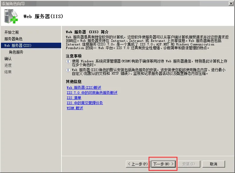Open the Web 服务器(IIS)概述 link
The height and width of the screenshot is (173, 235).
coord(84,88)
